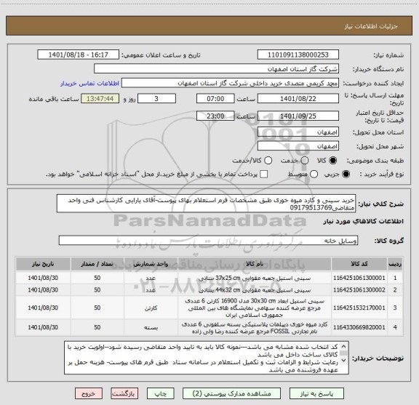The width and height of the screenshot is (419, 405).
Task: Select the خدمت radio button
Action: pos(305,160)
